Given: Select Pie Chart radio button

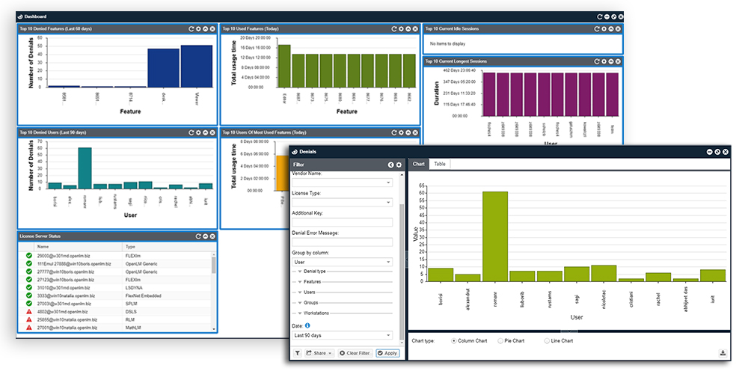Looking at the screenshot, I should (x=500, y=341).
